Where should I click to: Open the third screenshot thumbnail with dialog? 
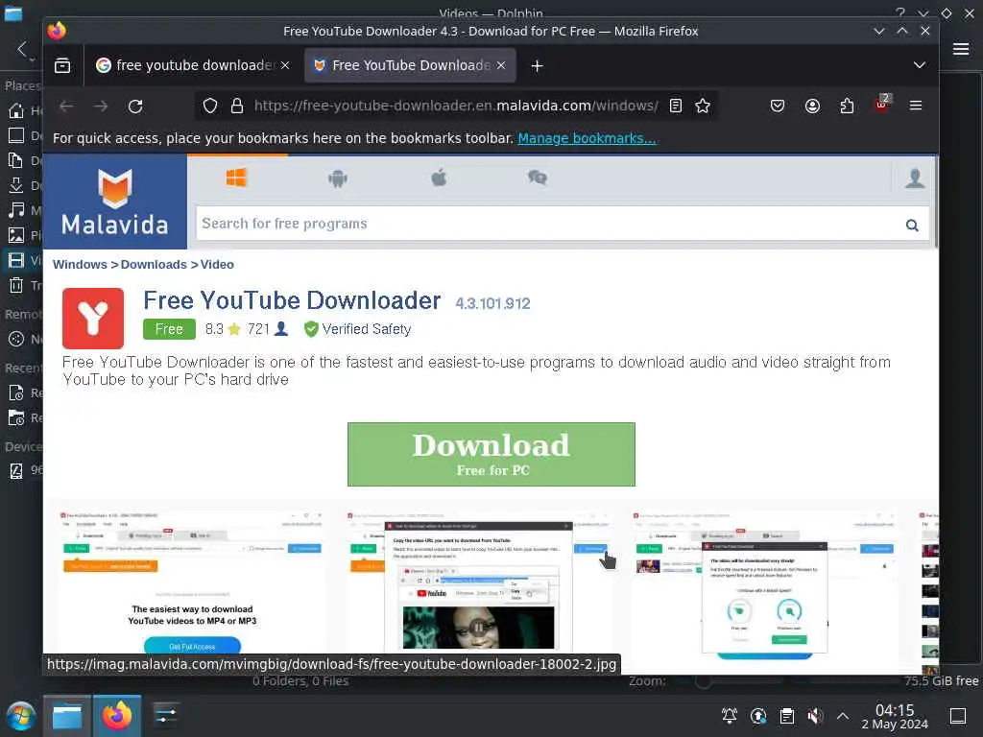click(x=764, y=581)
